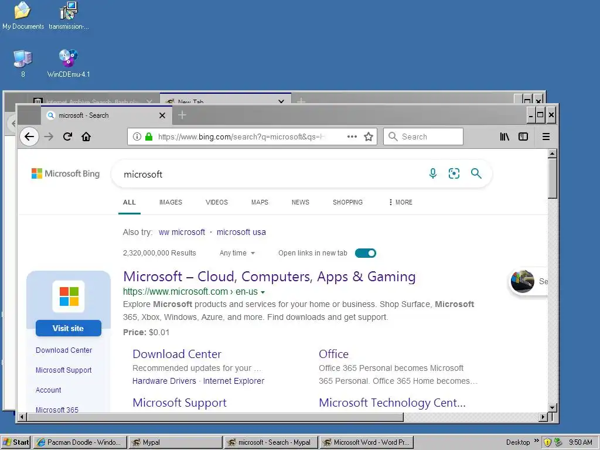600x450 pixels.
Task: Show site information icon in address bar
Action: 137,137
